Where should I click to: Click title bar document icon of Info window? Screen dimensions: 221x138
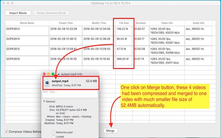pyautogui.click(x=58, y=74)
